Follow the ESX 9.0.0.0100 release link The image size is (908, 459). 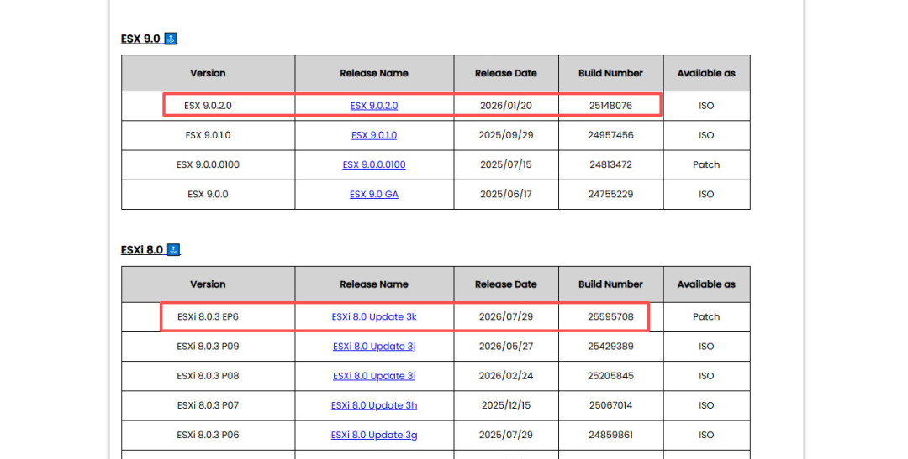374,164
